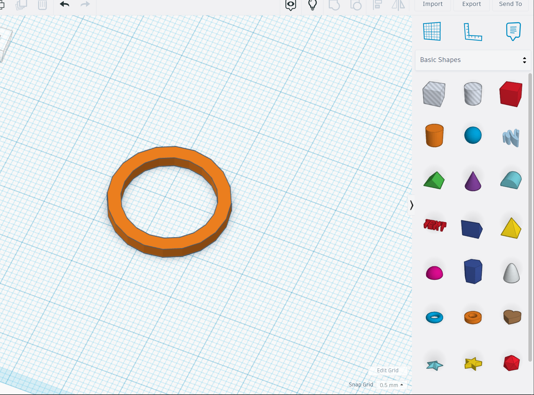
Task: Select the orange Tube shape
Action: [473, 317]
